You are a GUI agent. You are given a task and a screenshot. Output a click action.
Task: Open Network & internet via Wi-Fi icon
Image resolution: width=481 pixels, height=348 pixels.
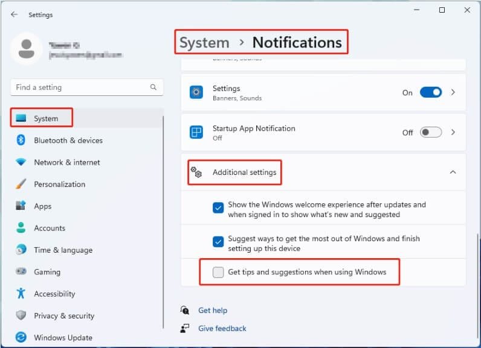(x=21, y=162)
